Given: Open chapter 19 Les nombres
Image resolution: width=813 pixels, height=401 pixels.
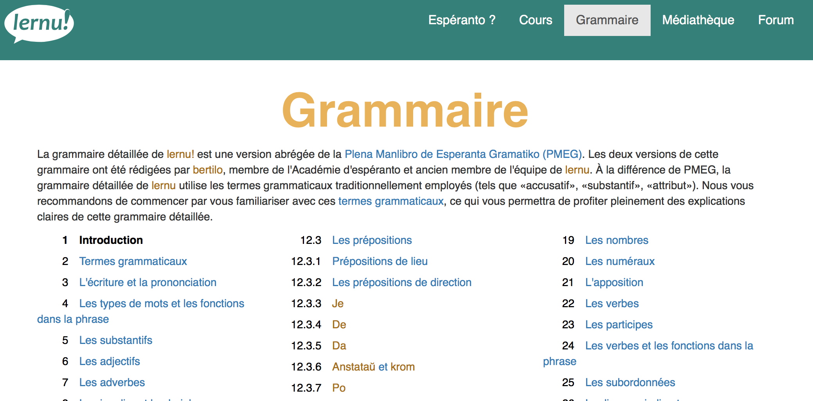Looking at the screenshot, I should click(x=617, y=240).
